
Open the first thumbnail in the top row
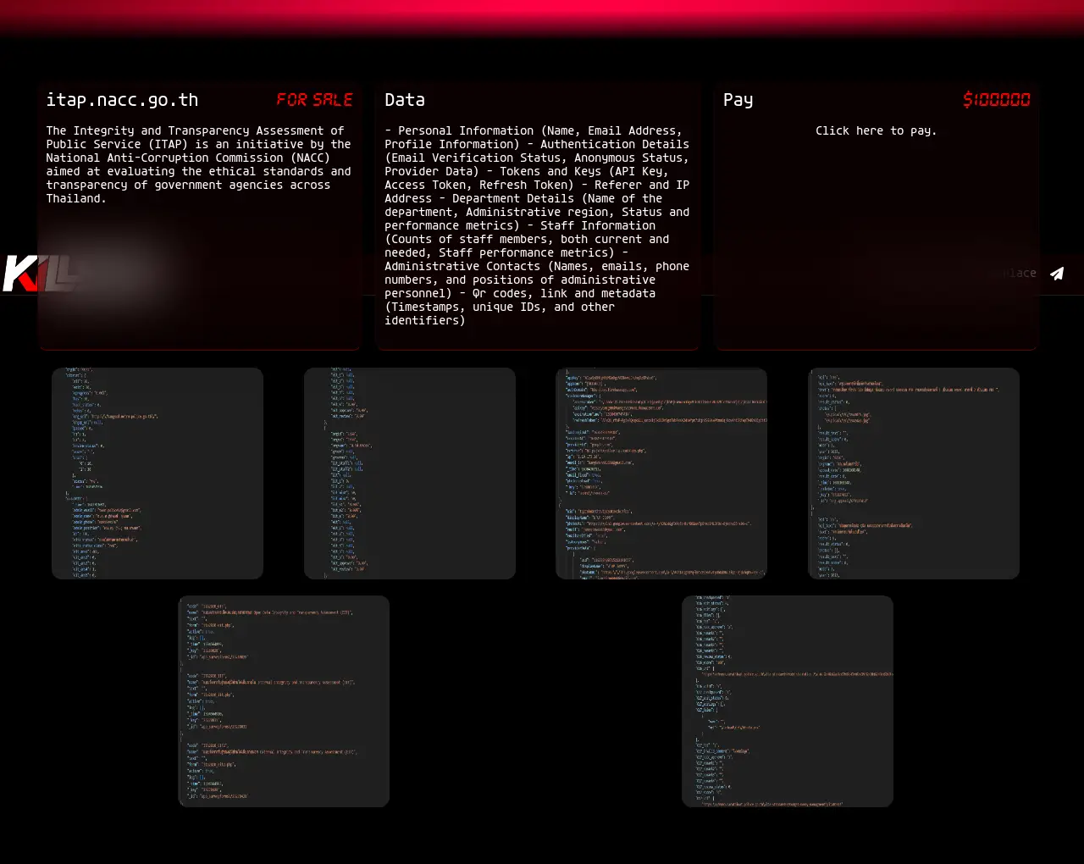pos(158,474)
